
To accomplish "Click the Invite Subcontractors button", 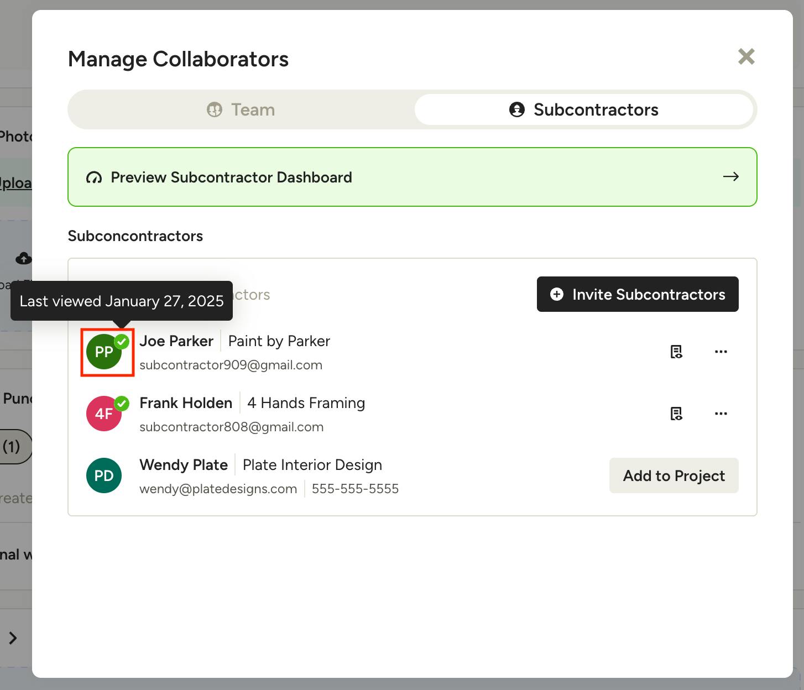I will [637, 294].
